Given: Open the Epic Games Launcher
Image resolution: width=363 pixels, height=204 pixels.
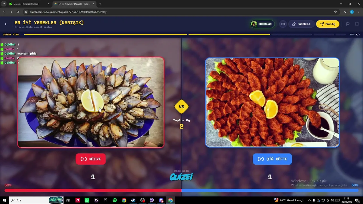Looking at the screenshot, I should point(105,200).
